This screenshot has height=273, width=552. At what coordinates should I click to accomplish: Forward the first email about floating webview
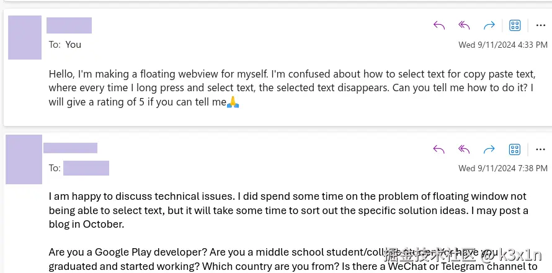click(489, 25)
